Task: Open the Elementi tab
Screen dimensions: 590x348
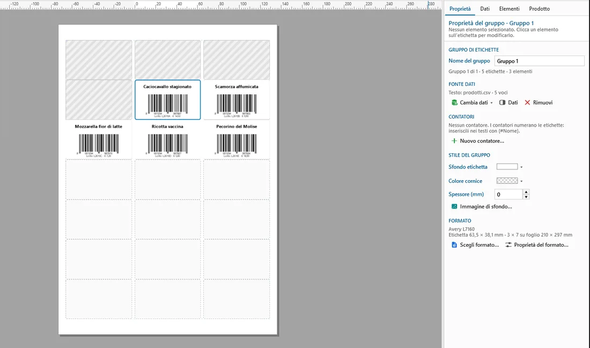Action: click(509, 9)
